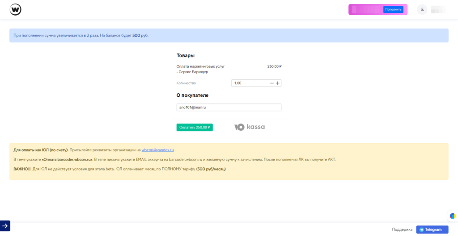Click the bold 500 руб/месяц text
Viewport: 458px width, 236px height.
211,169
